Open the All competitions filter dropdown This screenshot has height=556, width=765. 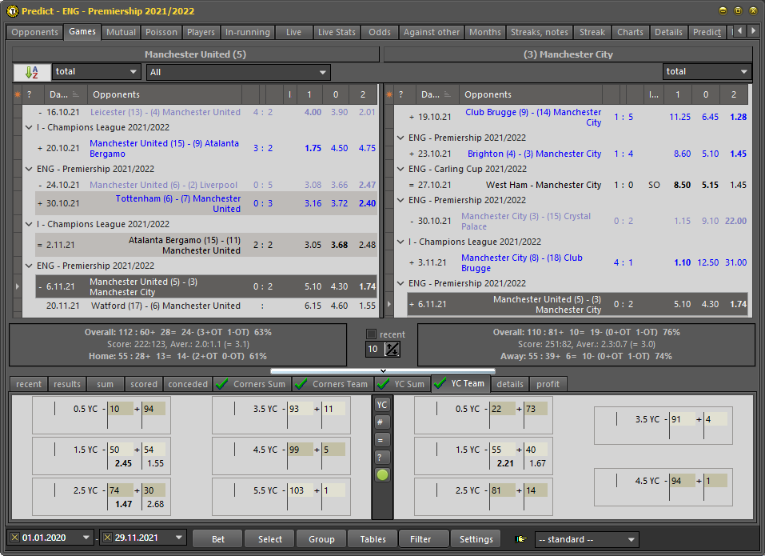[x=237, y=72]
